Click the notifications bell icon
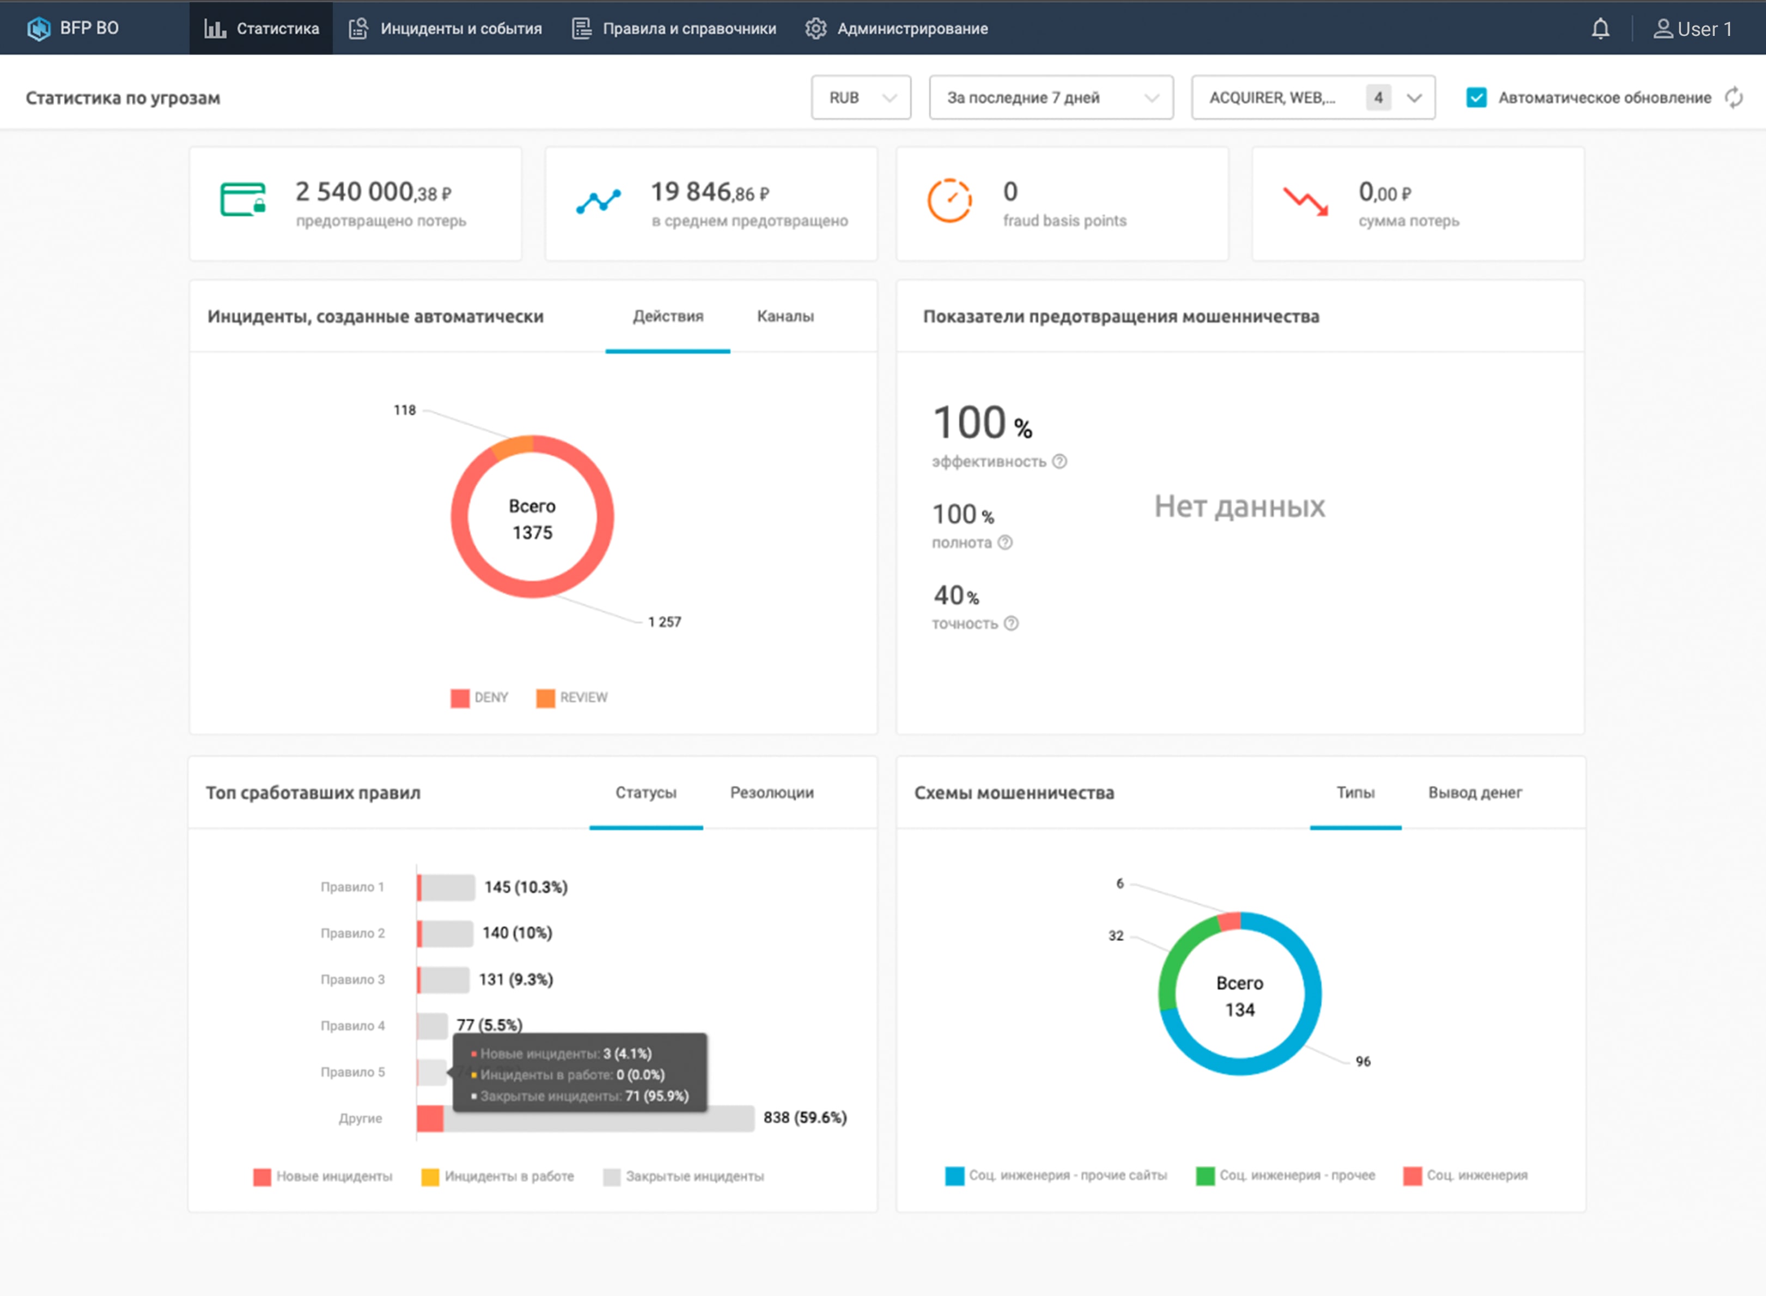The width and height of the screenshot is (1766, 1296). (1600, 28)
